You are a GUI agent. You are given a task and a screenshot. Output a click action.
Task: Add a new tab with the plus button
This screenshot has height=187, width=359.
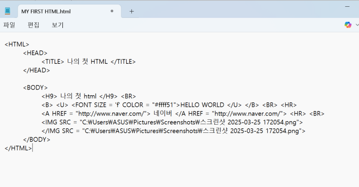pyautogui.click(x=131, y=12)
